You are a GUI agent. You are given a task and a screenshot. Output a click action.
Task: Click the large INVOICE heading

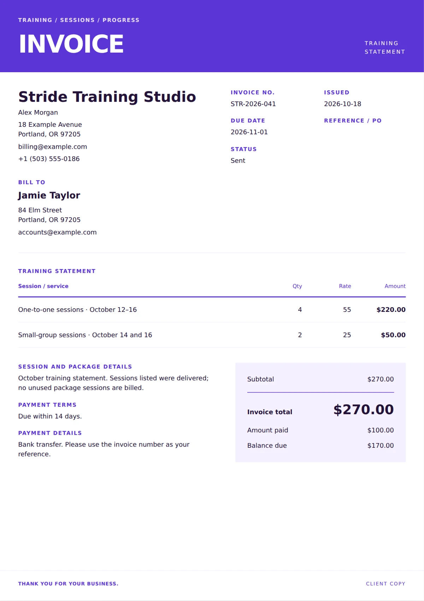tap(71, 44)
